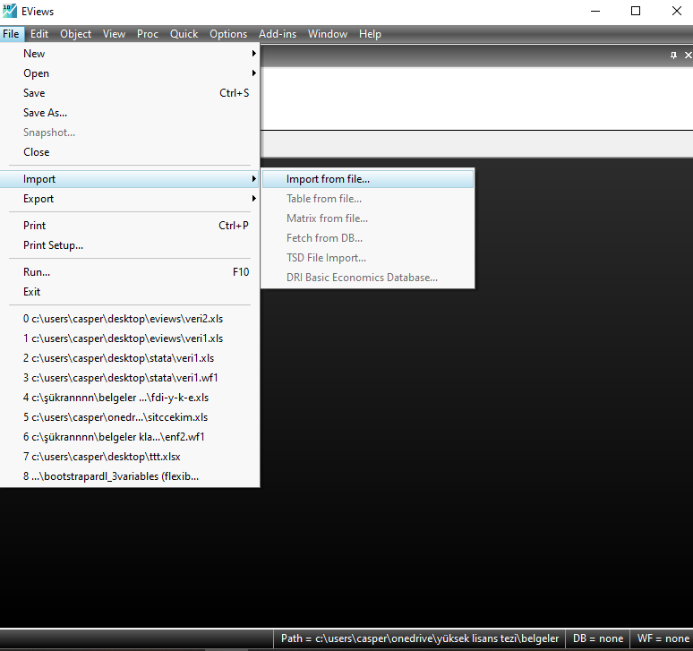Click inside the command window text area
Image resolution: width=693 pixels, height=651 pixels.
point(476,99)
